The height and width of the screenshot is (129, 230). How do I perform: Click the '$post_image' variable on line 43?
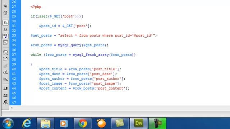[51, 83]
